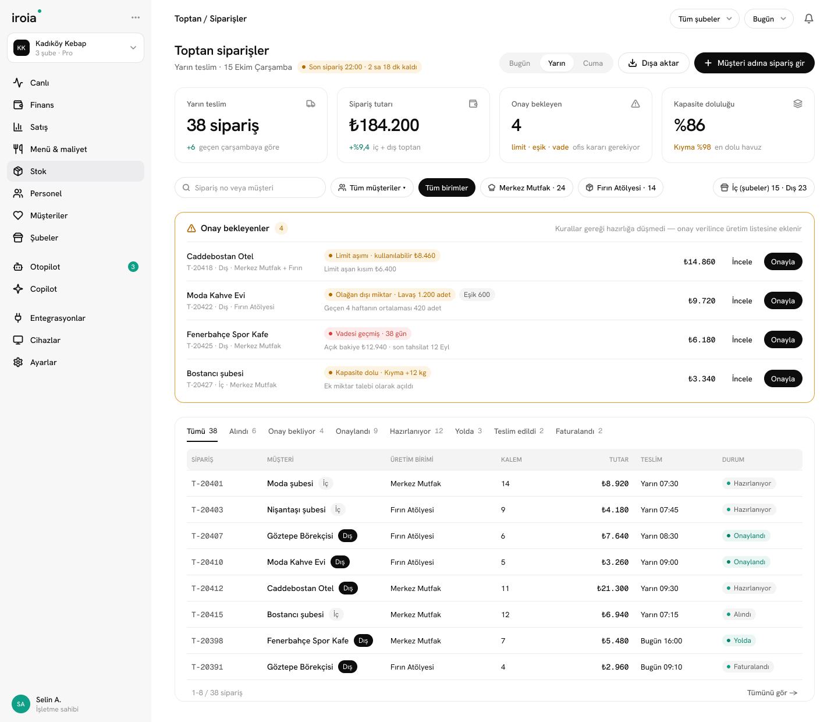This screenshot has height=722, width=838.
Task: Go to Şubeler page
Action: point(76,238)
